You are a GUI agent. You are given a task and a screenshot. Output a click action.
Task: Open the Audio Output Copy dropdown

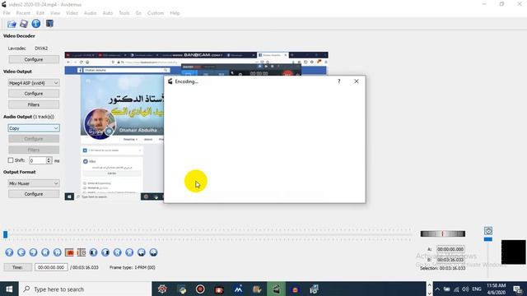point(34,128)
